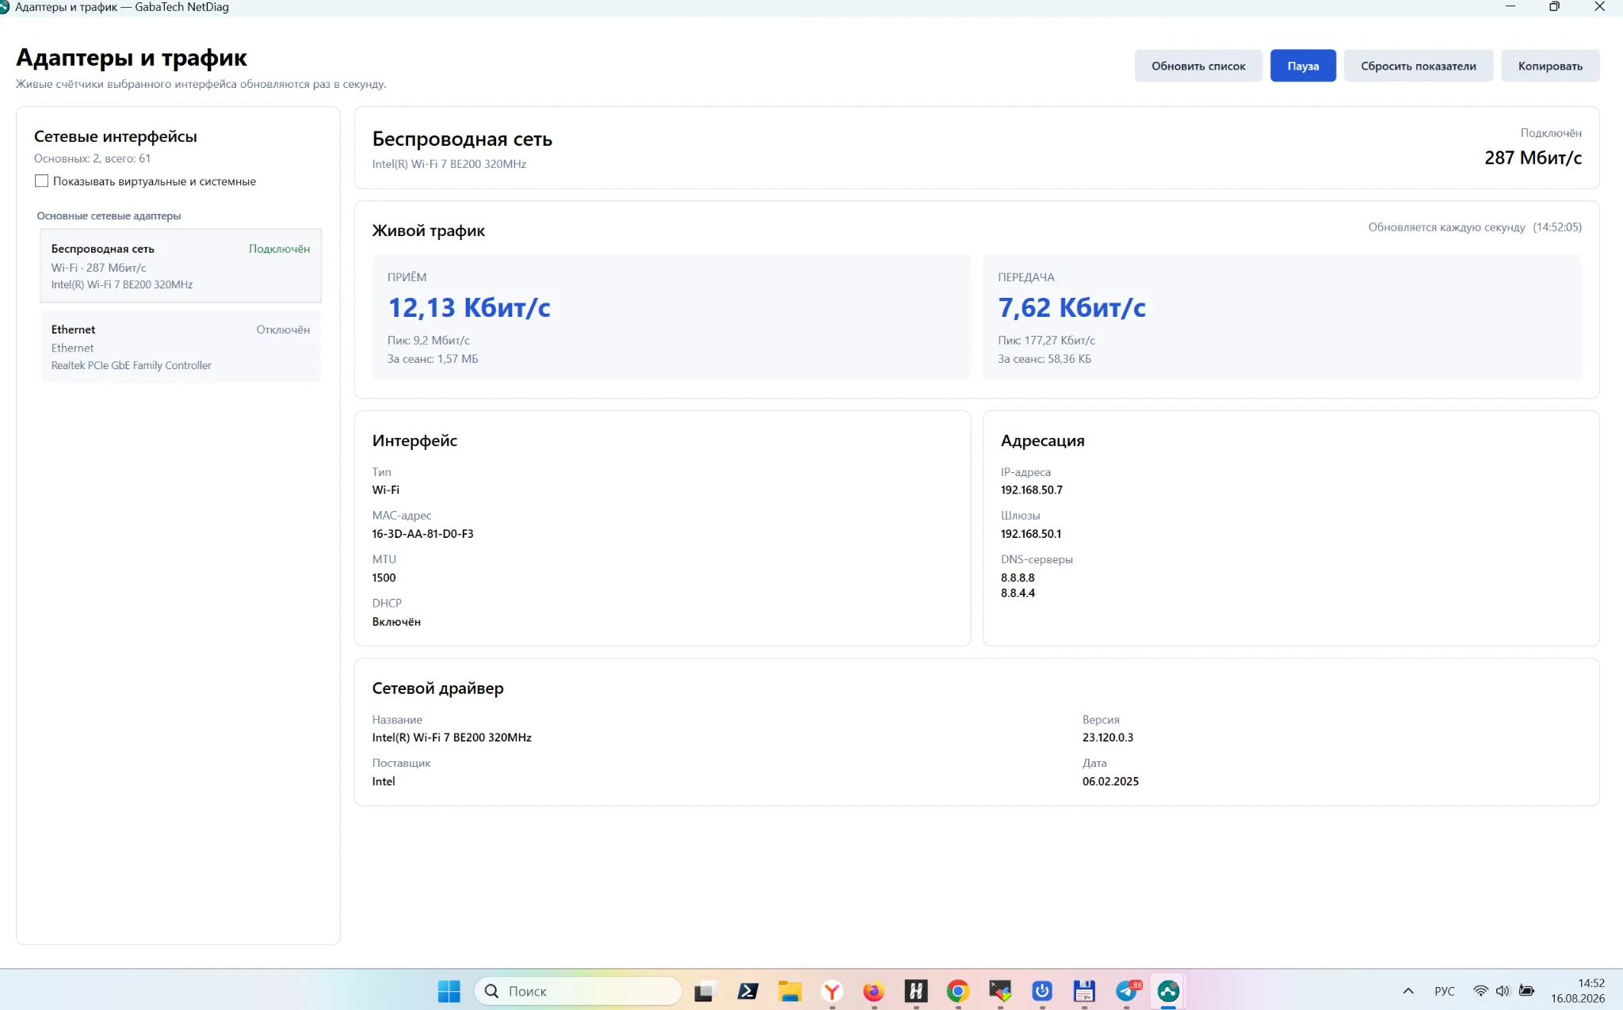
Task: Click the Обновляется каждую секунду status text
Action: (x=1446, y=227)
